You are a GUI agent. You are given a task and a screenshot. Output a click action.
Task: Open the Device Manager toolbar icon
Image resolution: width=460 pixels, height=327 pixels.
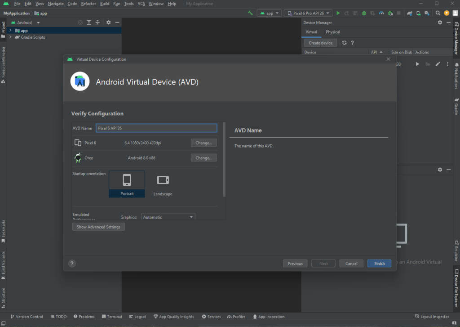pyautogui.click(x=418, y=13)
